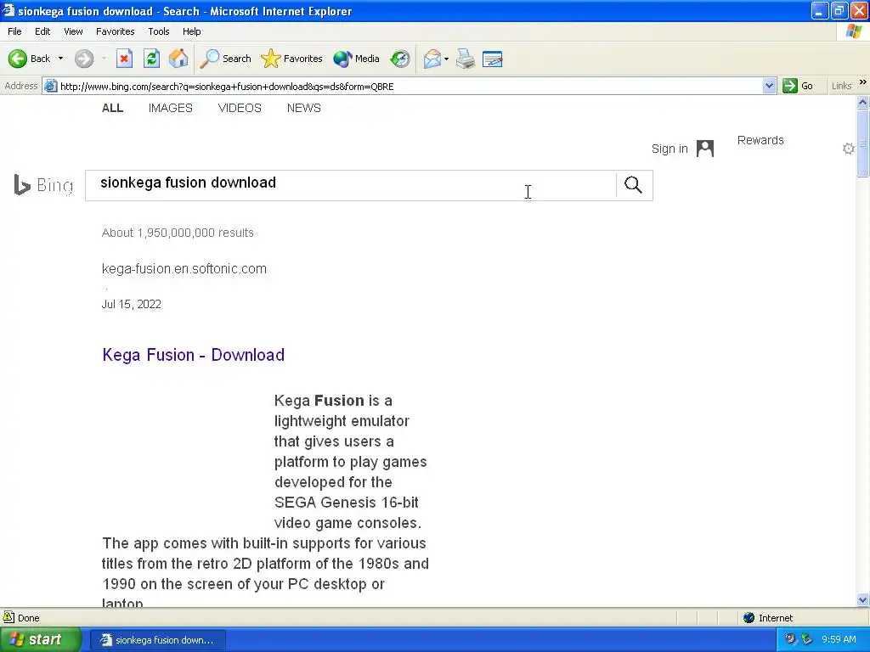
Task: Expand the address bar dropdown arrow
Action: [769, 86]
